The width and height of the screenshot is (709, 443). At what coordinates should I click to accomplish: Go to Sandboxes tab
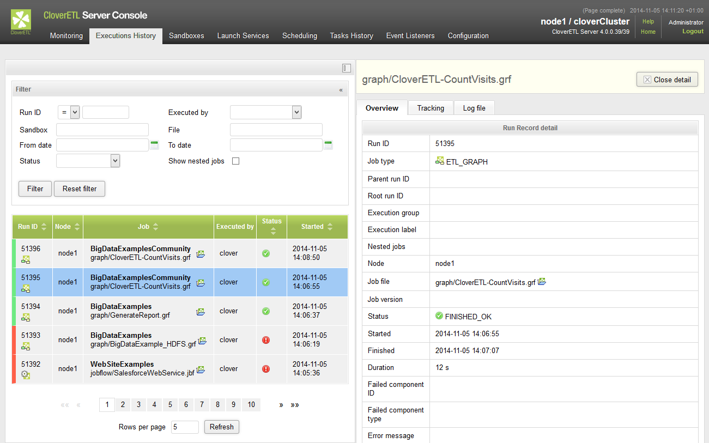pyautogui.click(x=186, y=36)
